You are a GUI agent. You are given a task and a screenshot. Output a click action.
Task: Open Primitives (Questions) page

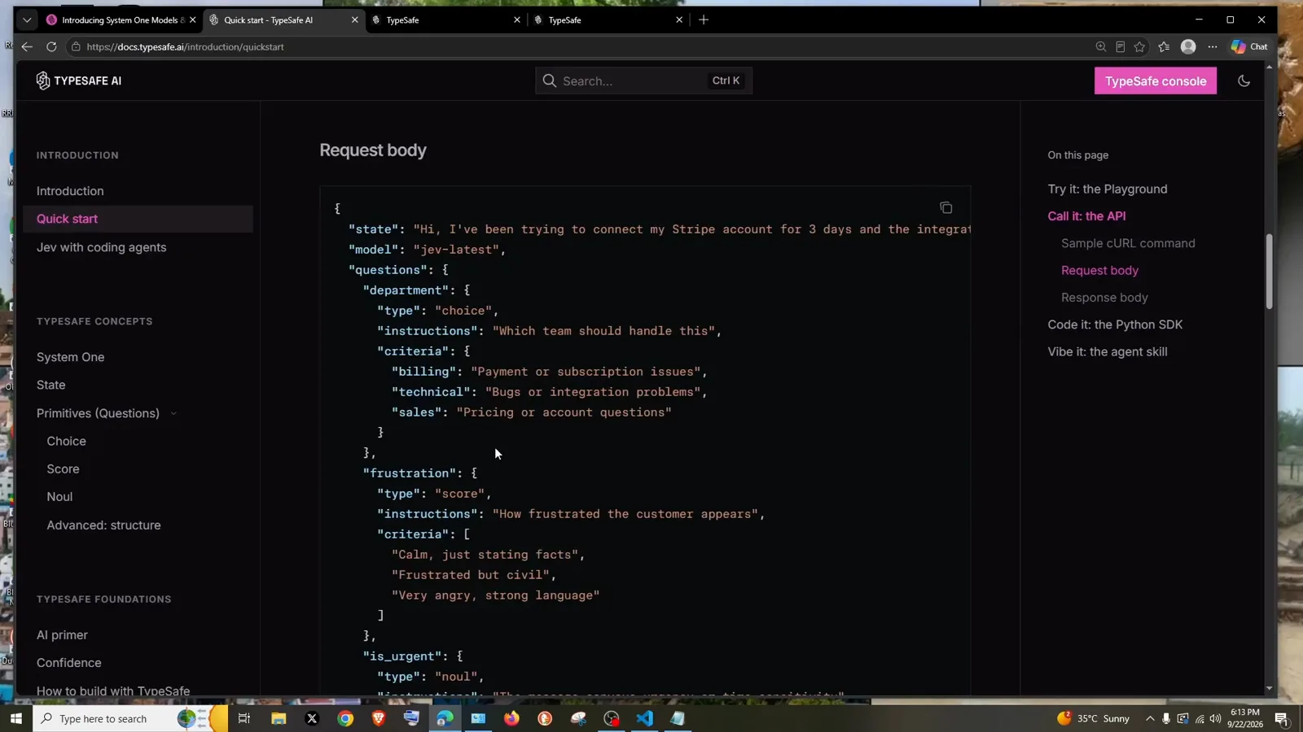(98, 413)
